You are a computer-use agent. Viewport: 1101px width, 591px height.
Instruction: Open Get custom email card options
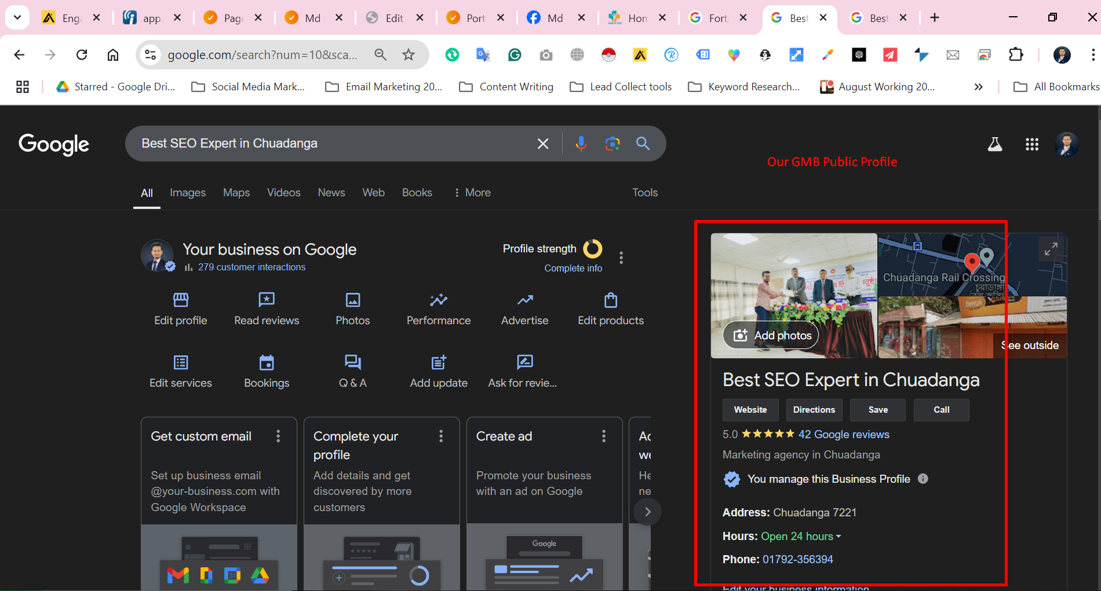point(278,436)
